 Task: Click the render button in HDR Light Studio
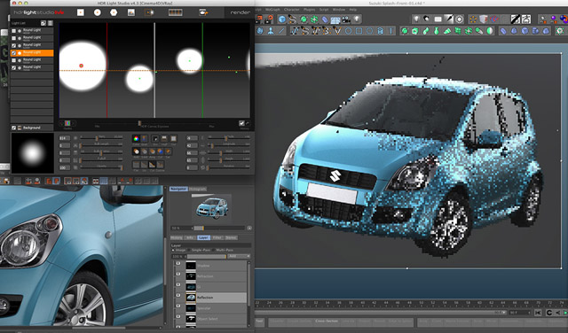(241, 12)
